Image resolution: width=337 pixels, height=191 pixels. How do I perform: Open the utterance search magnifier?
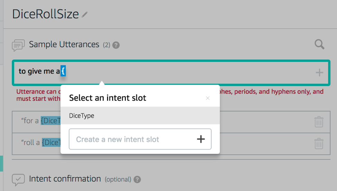pos(319,44)
